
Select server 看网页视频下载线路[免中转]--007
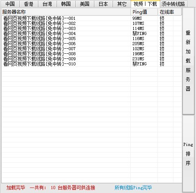[39, 49]
